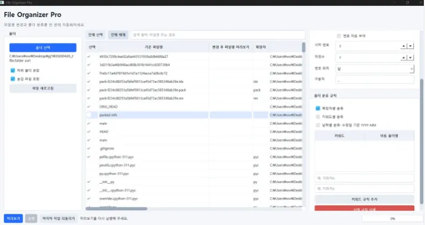Click the renamed file preview column header
This screenshot has height=225, width=425.
231,47
